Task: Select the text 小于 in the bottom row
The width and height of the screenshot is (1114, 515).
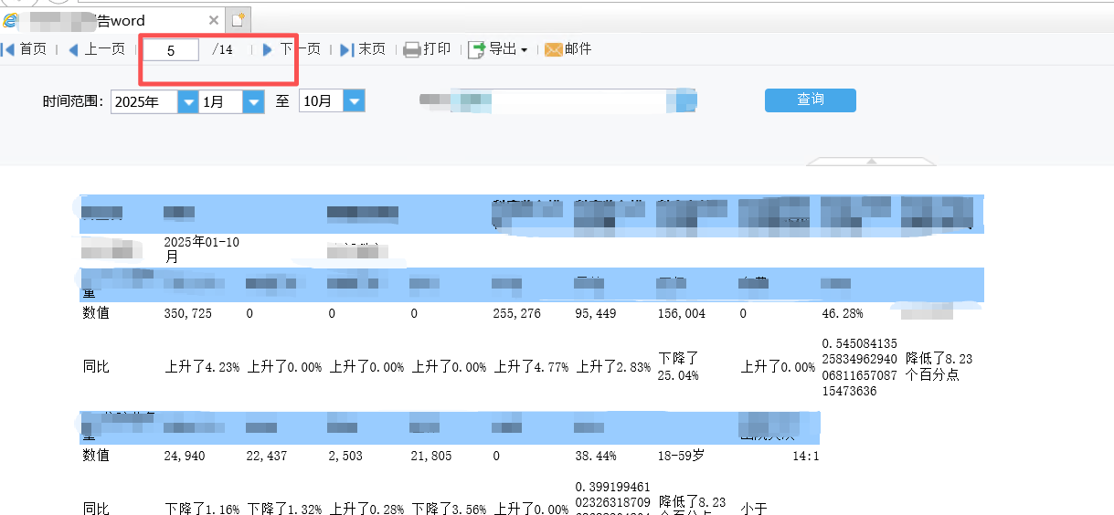Action: [754, 509]
